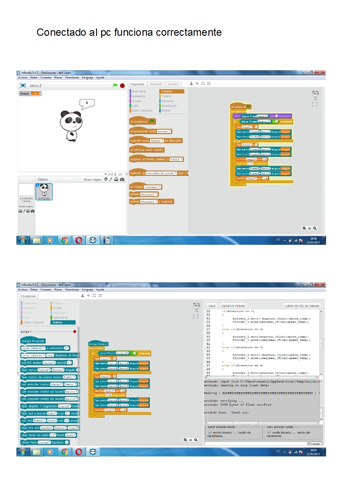
Task: Click the serial message input field
Action: click(x=256, y=443)
